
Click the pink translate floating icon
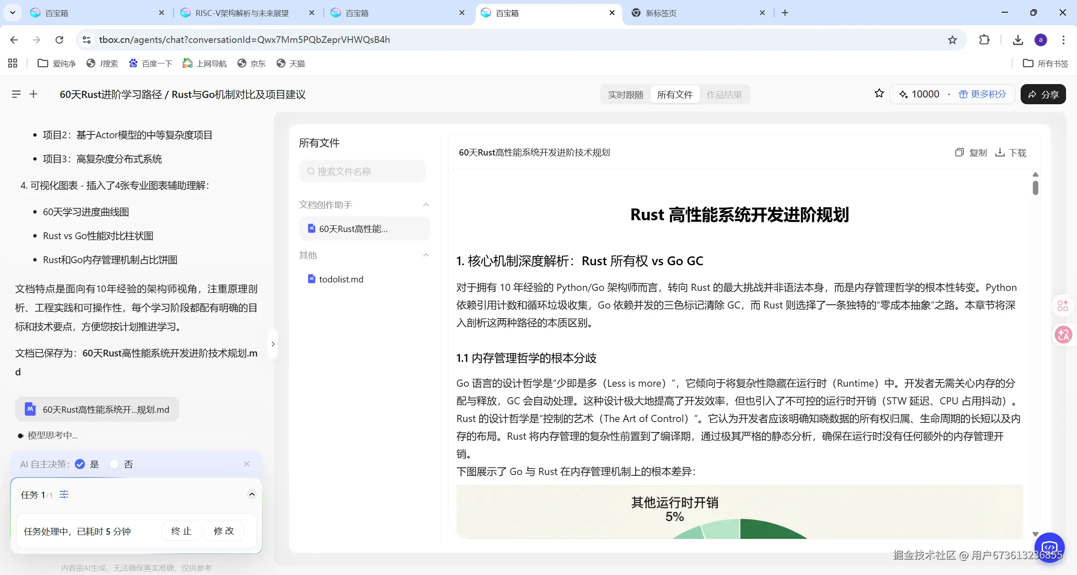click(1063, 335)
